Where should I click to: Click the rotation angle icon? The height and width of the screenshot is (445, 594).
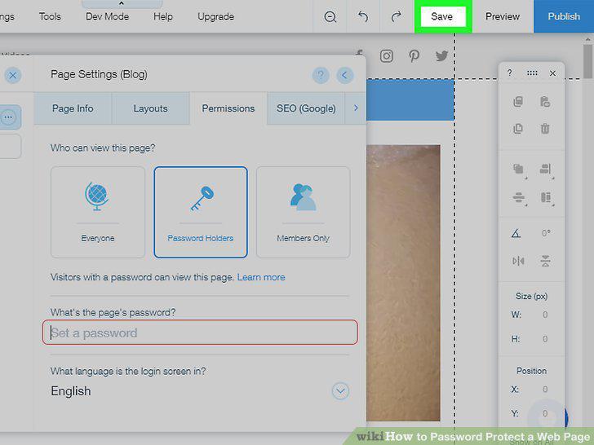516,233
